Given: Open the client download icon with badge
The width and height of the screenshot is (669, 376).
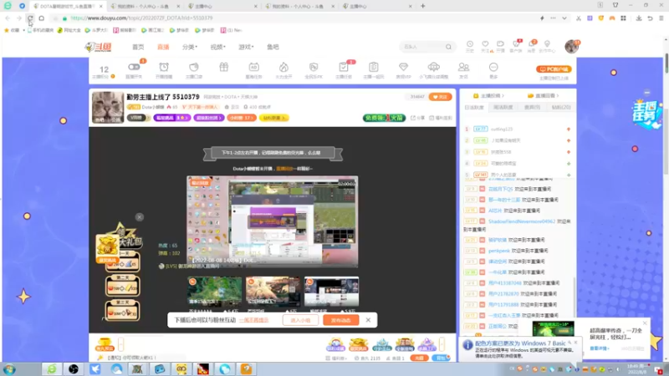Looking at the screenshot, I should [x=516, y=46].
